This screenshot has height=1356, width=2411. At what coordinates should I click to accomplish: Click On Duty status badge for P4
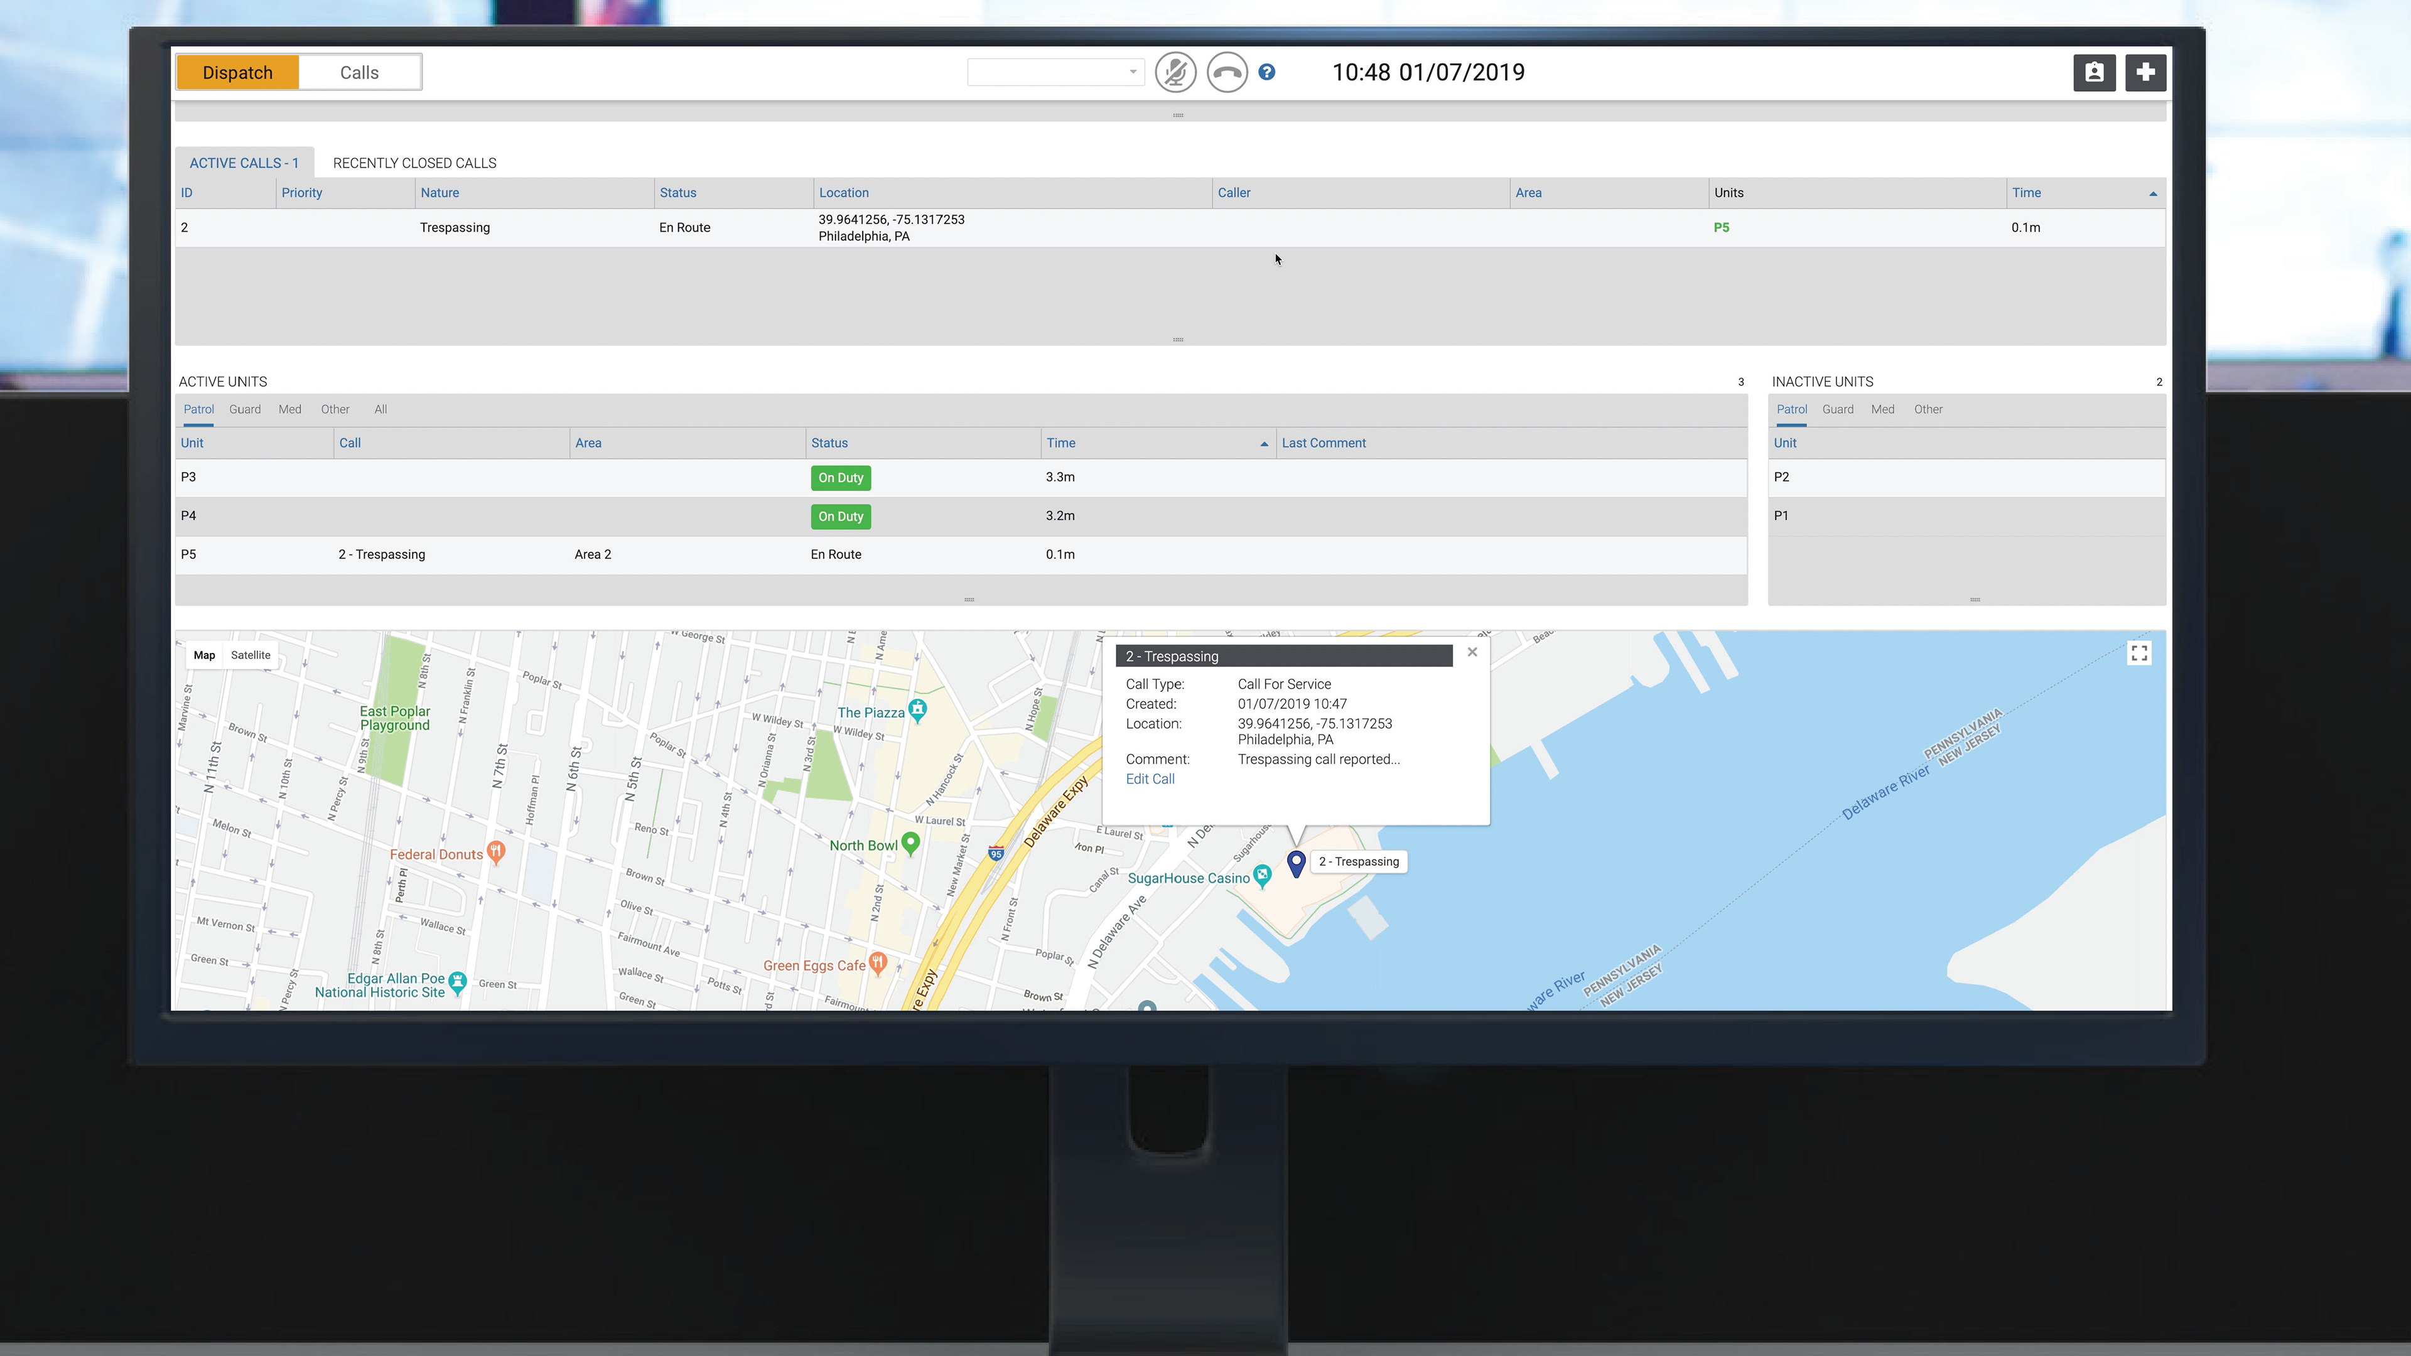coord(841,517)
